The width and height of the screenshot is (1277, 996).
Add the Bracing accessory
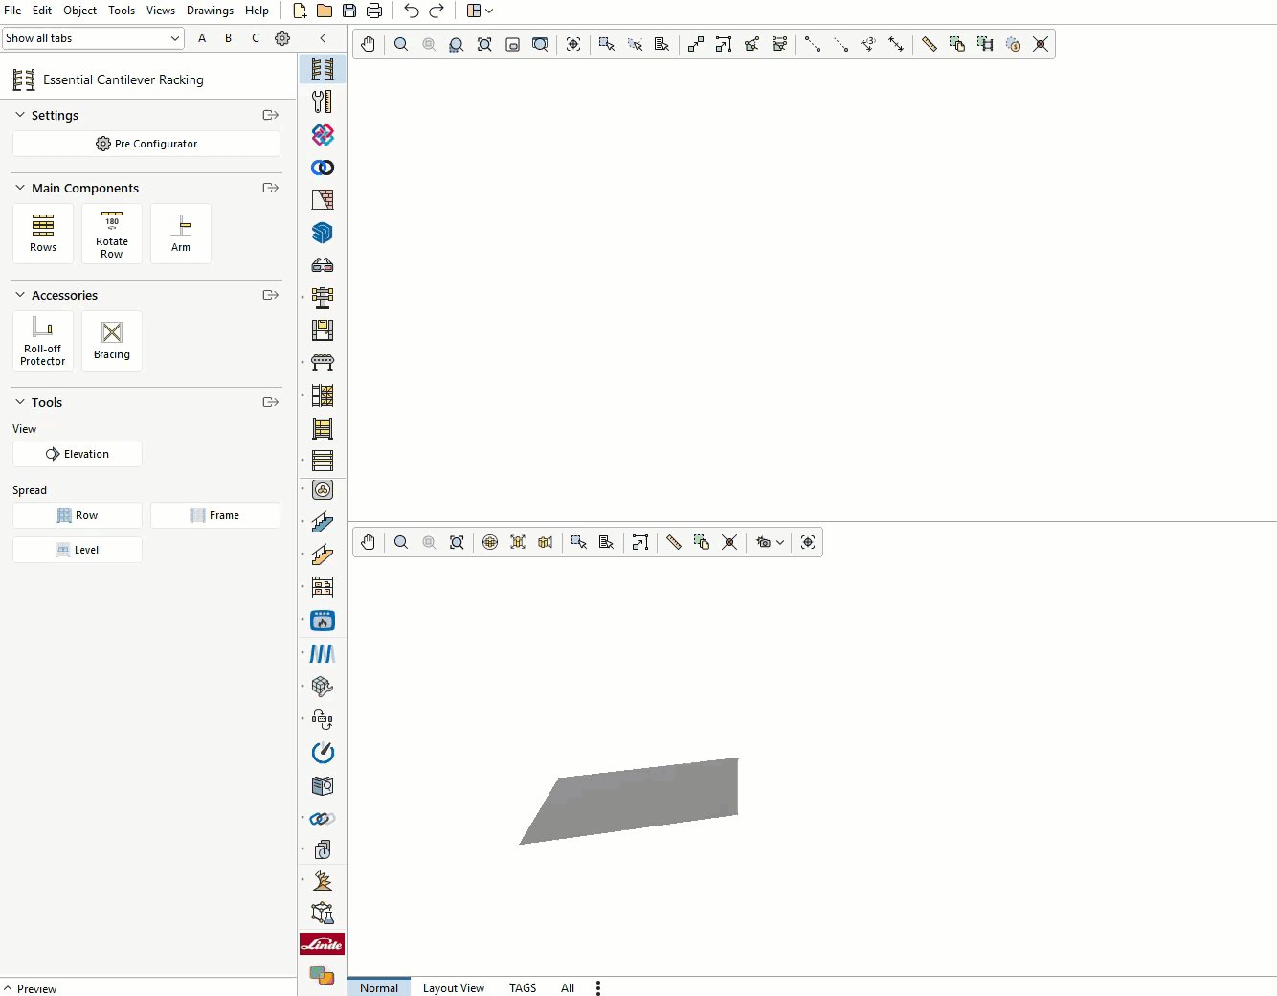pos(112,341)
